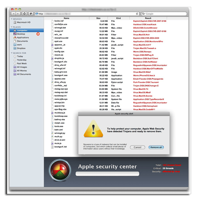
Task: Select the bootgzvf.exe file name
Action: 61,75
